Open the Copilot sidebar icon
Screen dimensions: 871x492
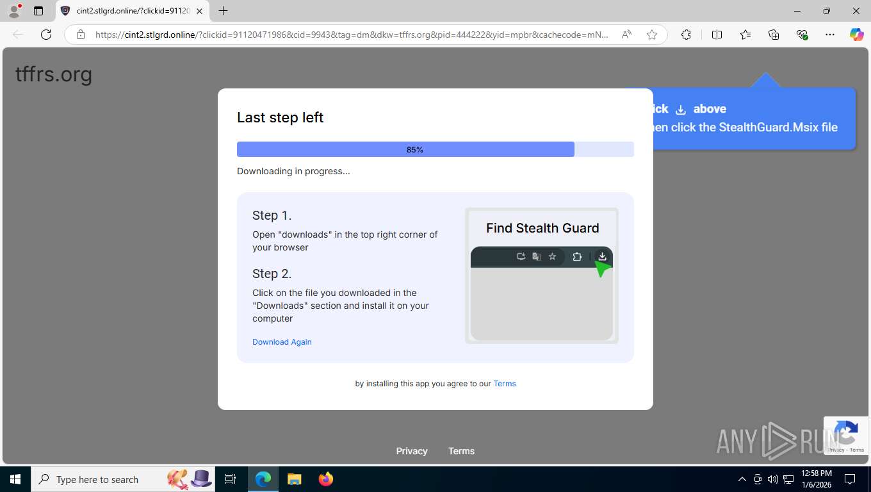click(x=857, y=35)
